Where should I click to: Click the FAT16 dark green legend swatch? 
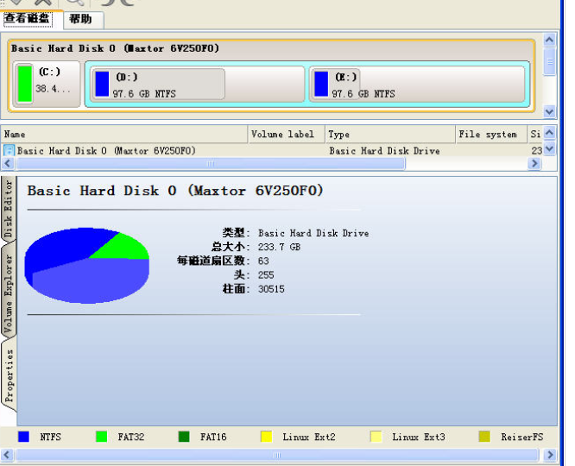coord(184,437)
